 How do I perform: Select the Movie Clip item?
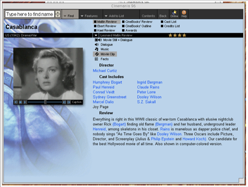tap(105, 54)
